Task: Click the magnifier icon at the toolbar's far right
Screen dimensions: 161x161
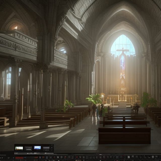Action: point(156,157)
